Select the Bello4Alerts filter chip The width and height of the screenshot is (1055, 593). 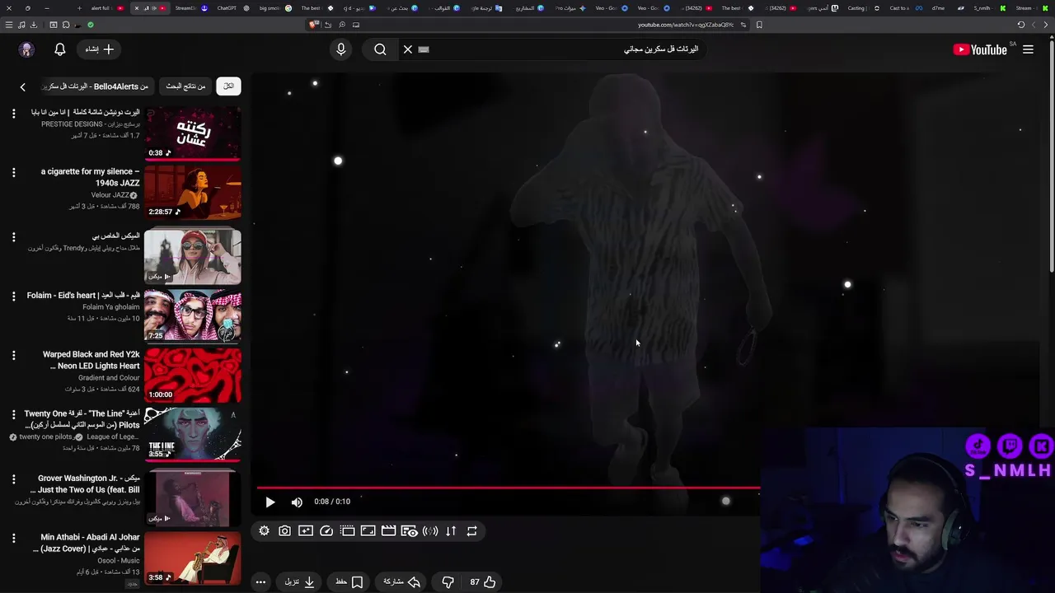pyautogui.click(x=96, y=86)
